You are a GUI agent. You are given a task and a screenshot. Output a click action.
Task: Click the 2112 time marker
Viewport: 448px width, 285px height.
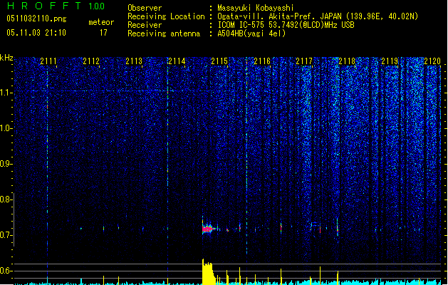(91, 61)
